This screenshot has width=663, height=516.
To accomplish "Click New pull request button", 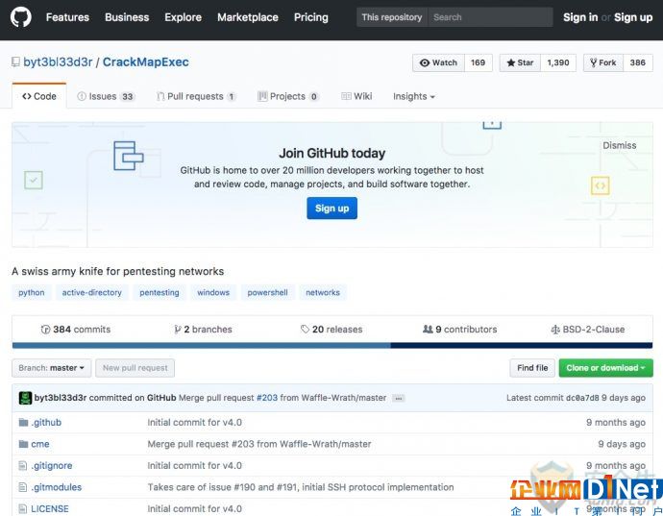I will [x=135, y=368].
